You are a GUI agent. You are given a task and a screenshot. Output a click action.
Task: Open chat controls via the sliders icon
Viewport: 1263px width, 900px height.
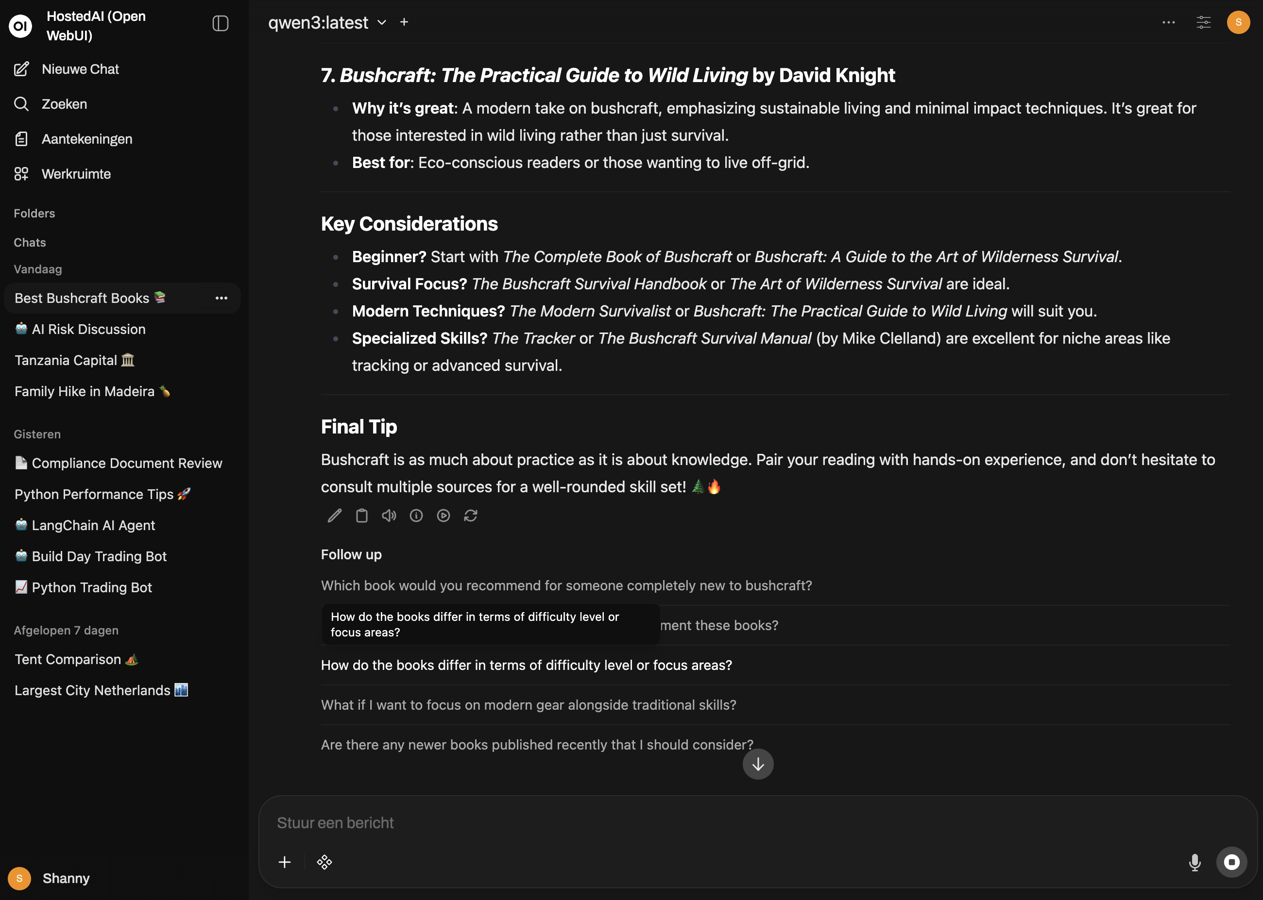click(x=1203, y=22)
